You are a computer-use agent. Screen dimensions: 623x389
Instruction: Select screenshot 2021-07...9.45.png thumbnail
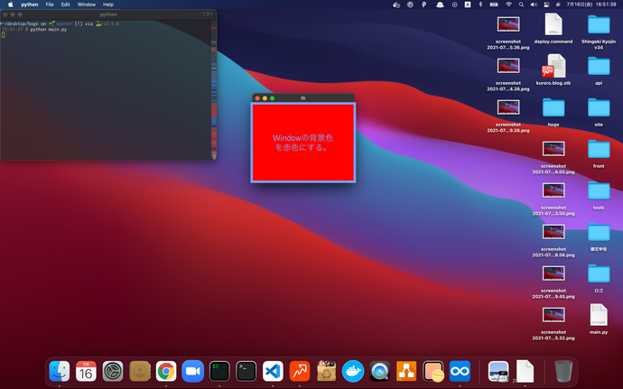coord(553,273)
